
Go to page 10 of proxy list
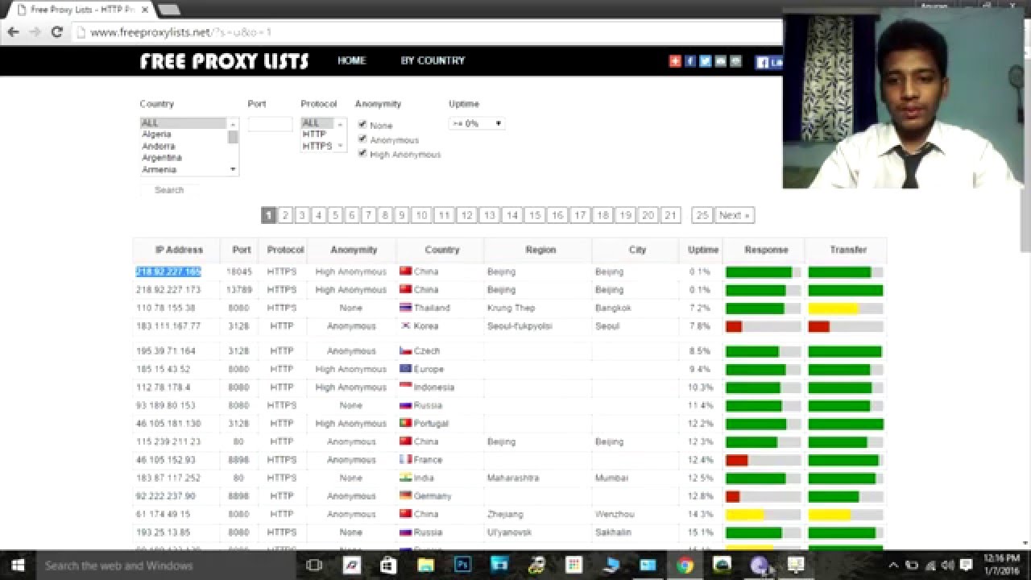coord(421,215)
